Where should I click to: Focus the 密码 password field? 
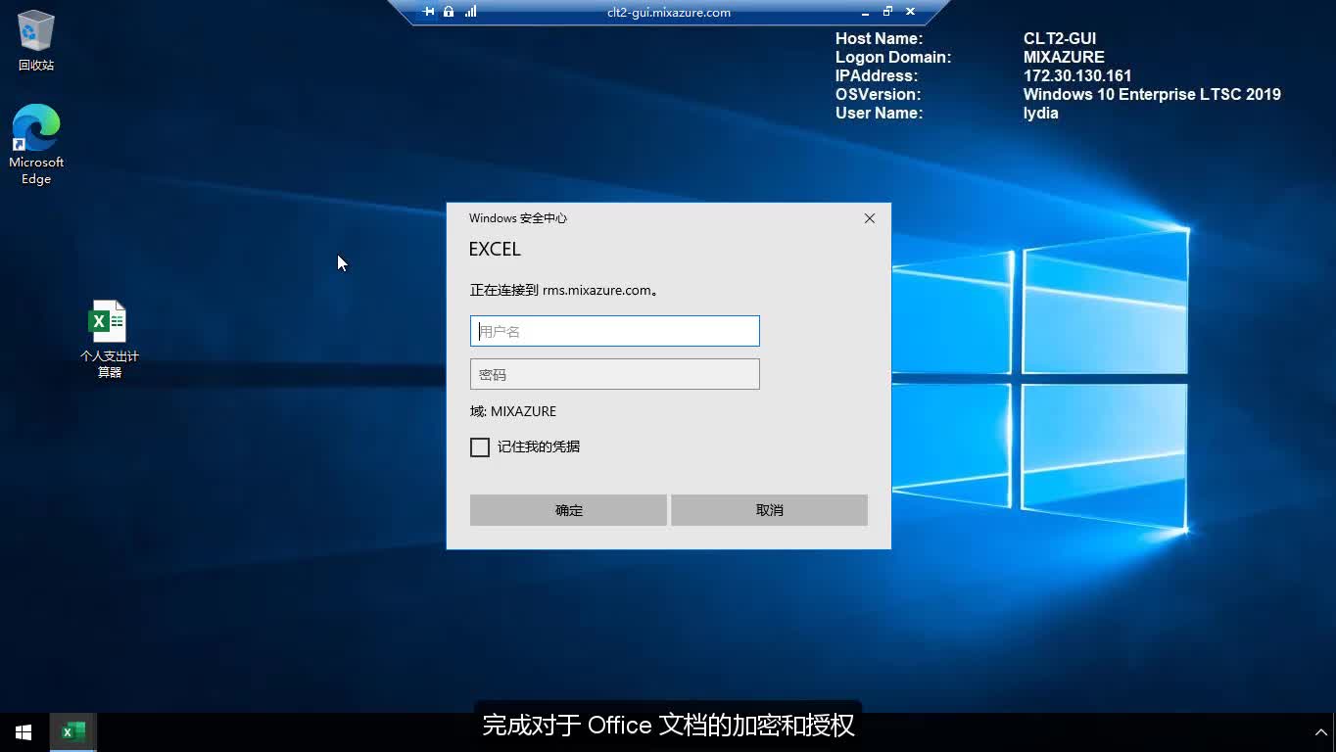coord(615,374)
